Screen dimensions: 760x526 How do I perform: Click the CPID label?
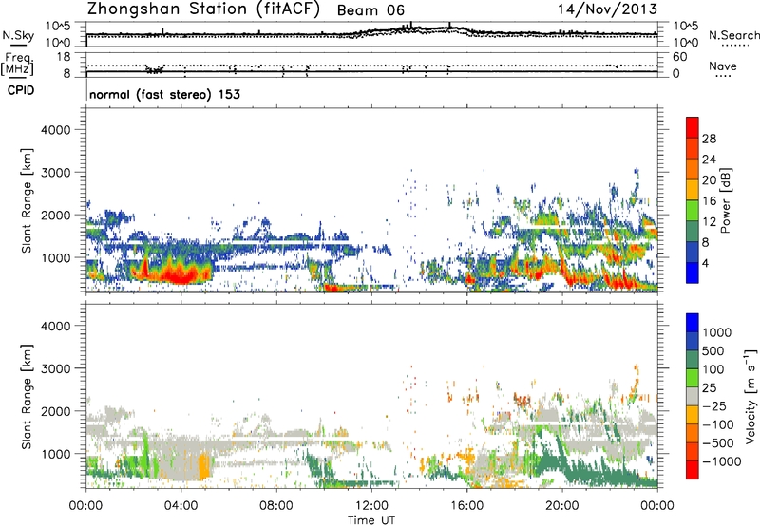[21, 90]
